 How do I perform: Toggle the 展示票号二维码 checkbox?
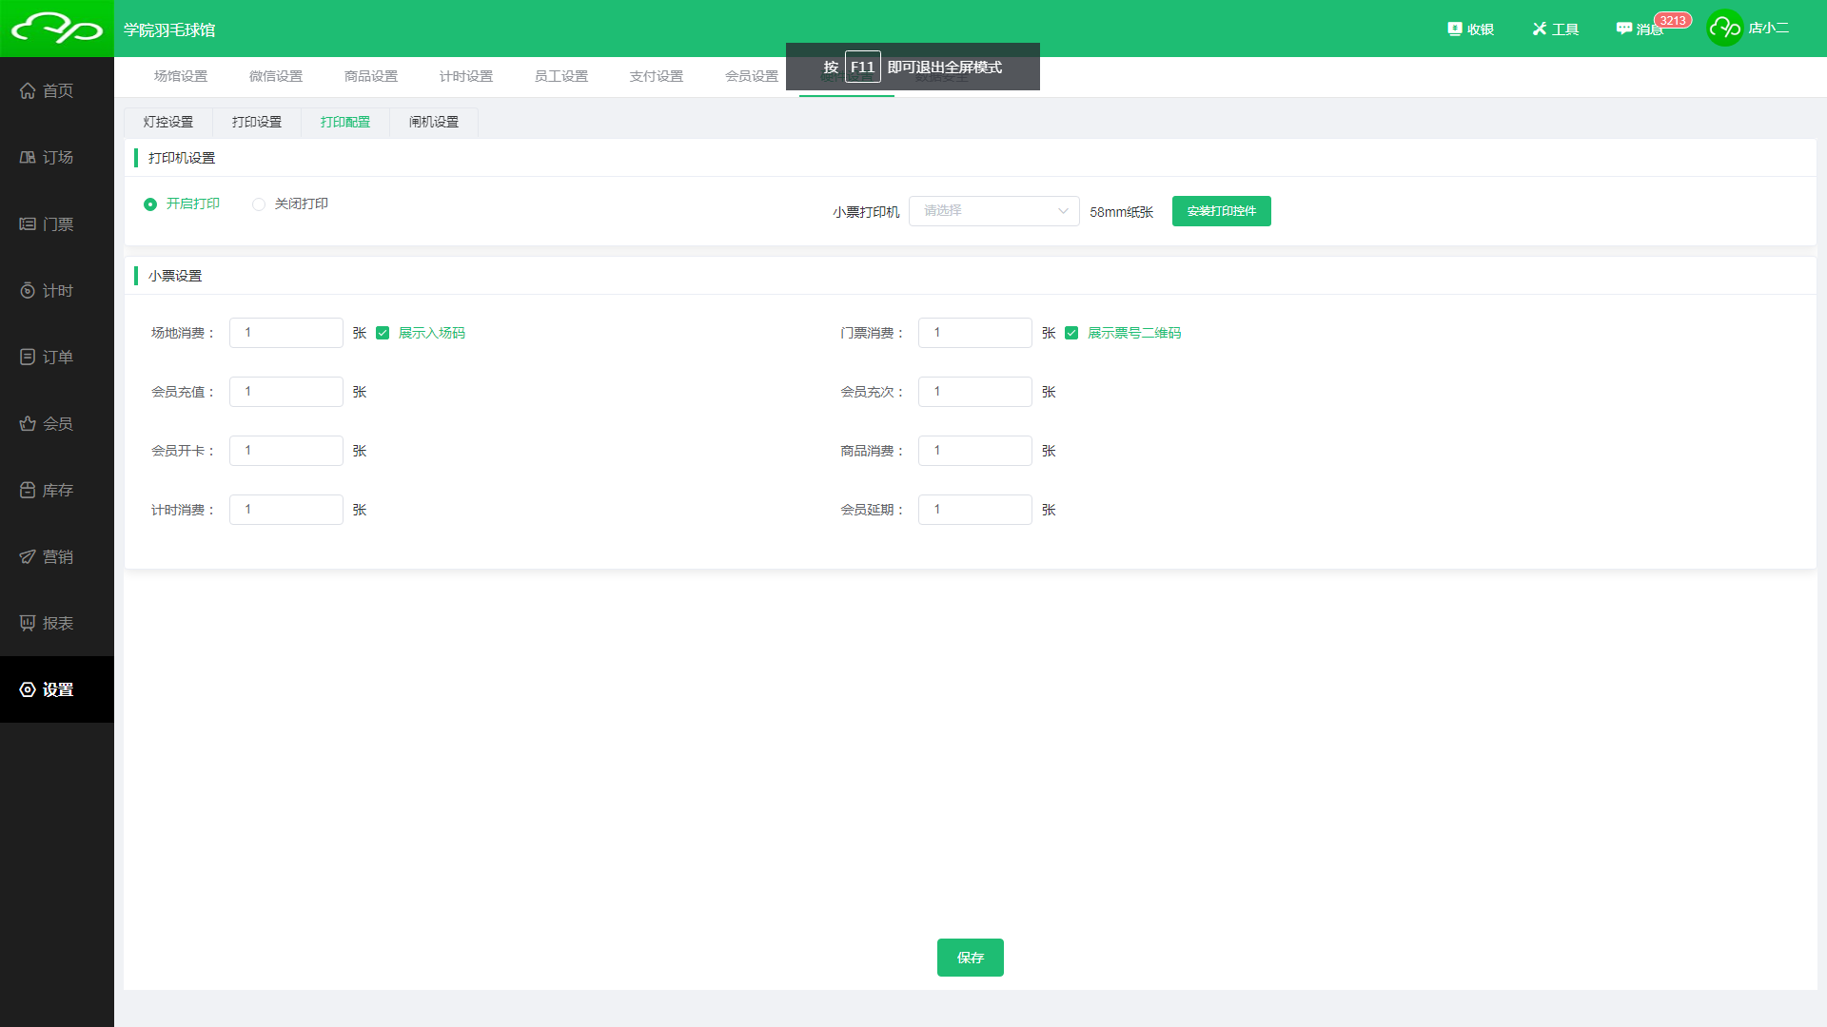point(1071,333)
